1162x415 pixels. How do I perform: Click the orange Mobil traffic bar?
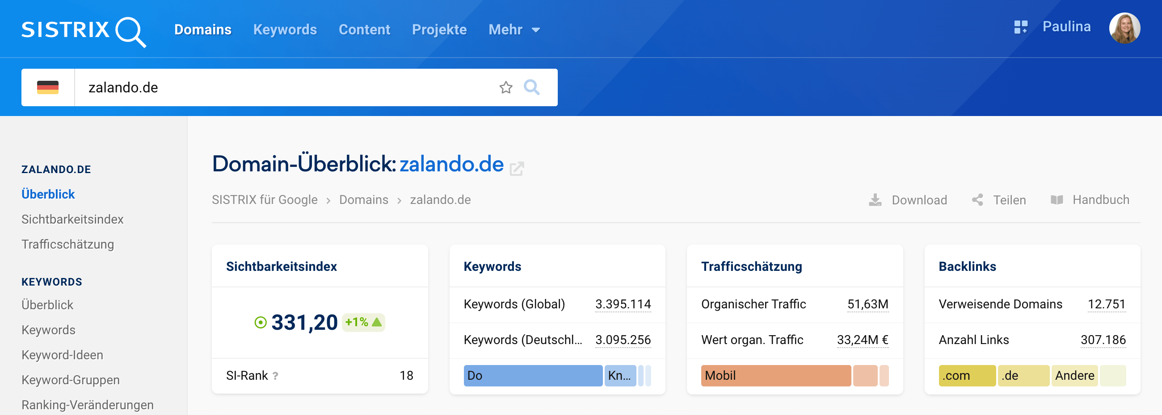point(775,376)
